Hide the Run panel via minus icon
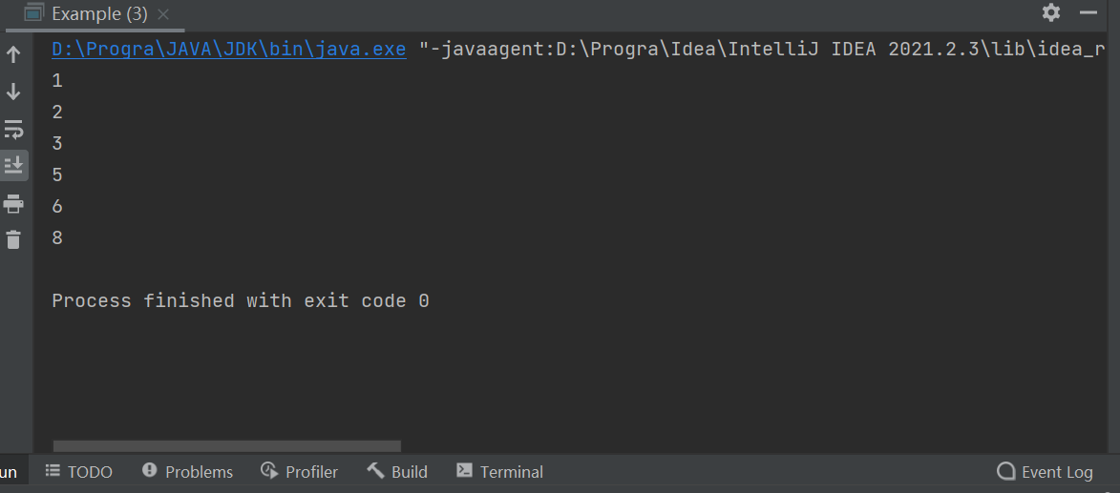 [1088, 12]
